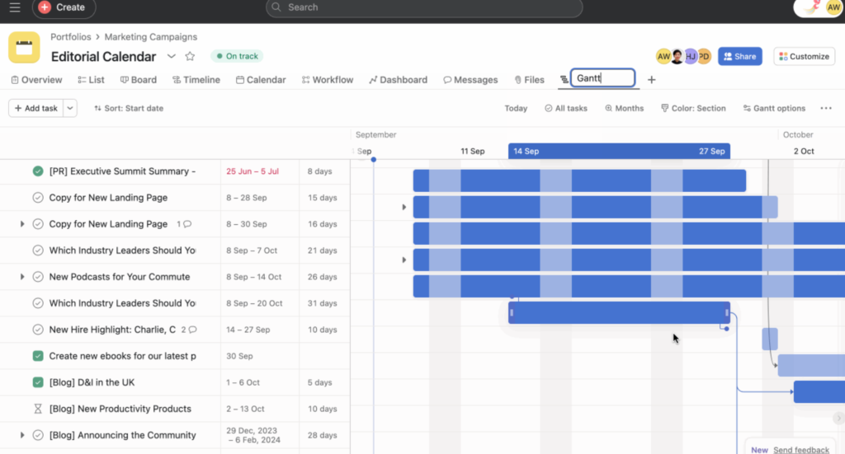Click the [Blog] New Productivity Products task name

click(x=120, y=409)
